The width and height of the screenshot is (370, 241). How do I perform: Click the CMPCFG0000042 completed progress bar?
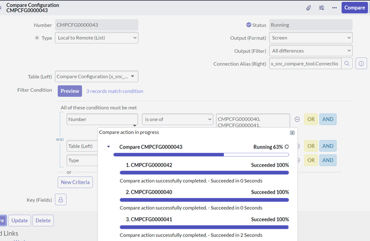click(204, 173)
